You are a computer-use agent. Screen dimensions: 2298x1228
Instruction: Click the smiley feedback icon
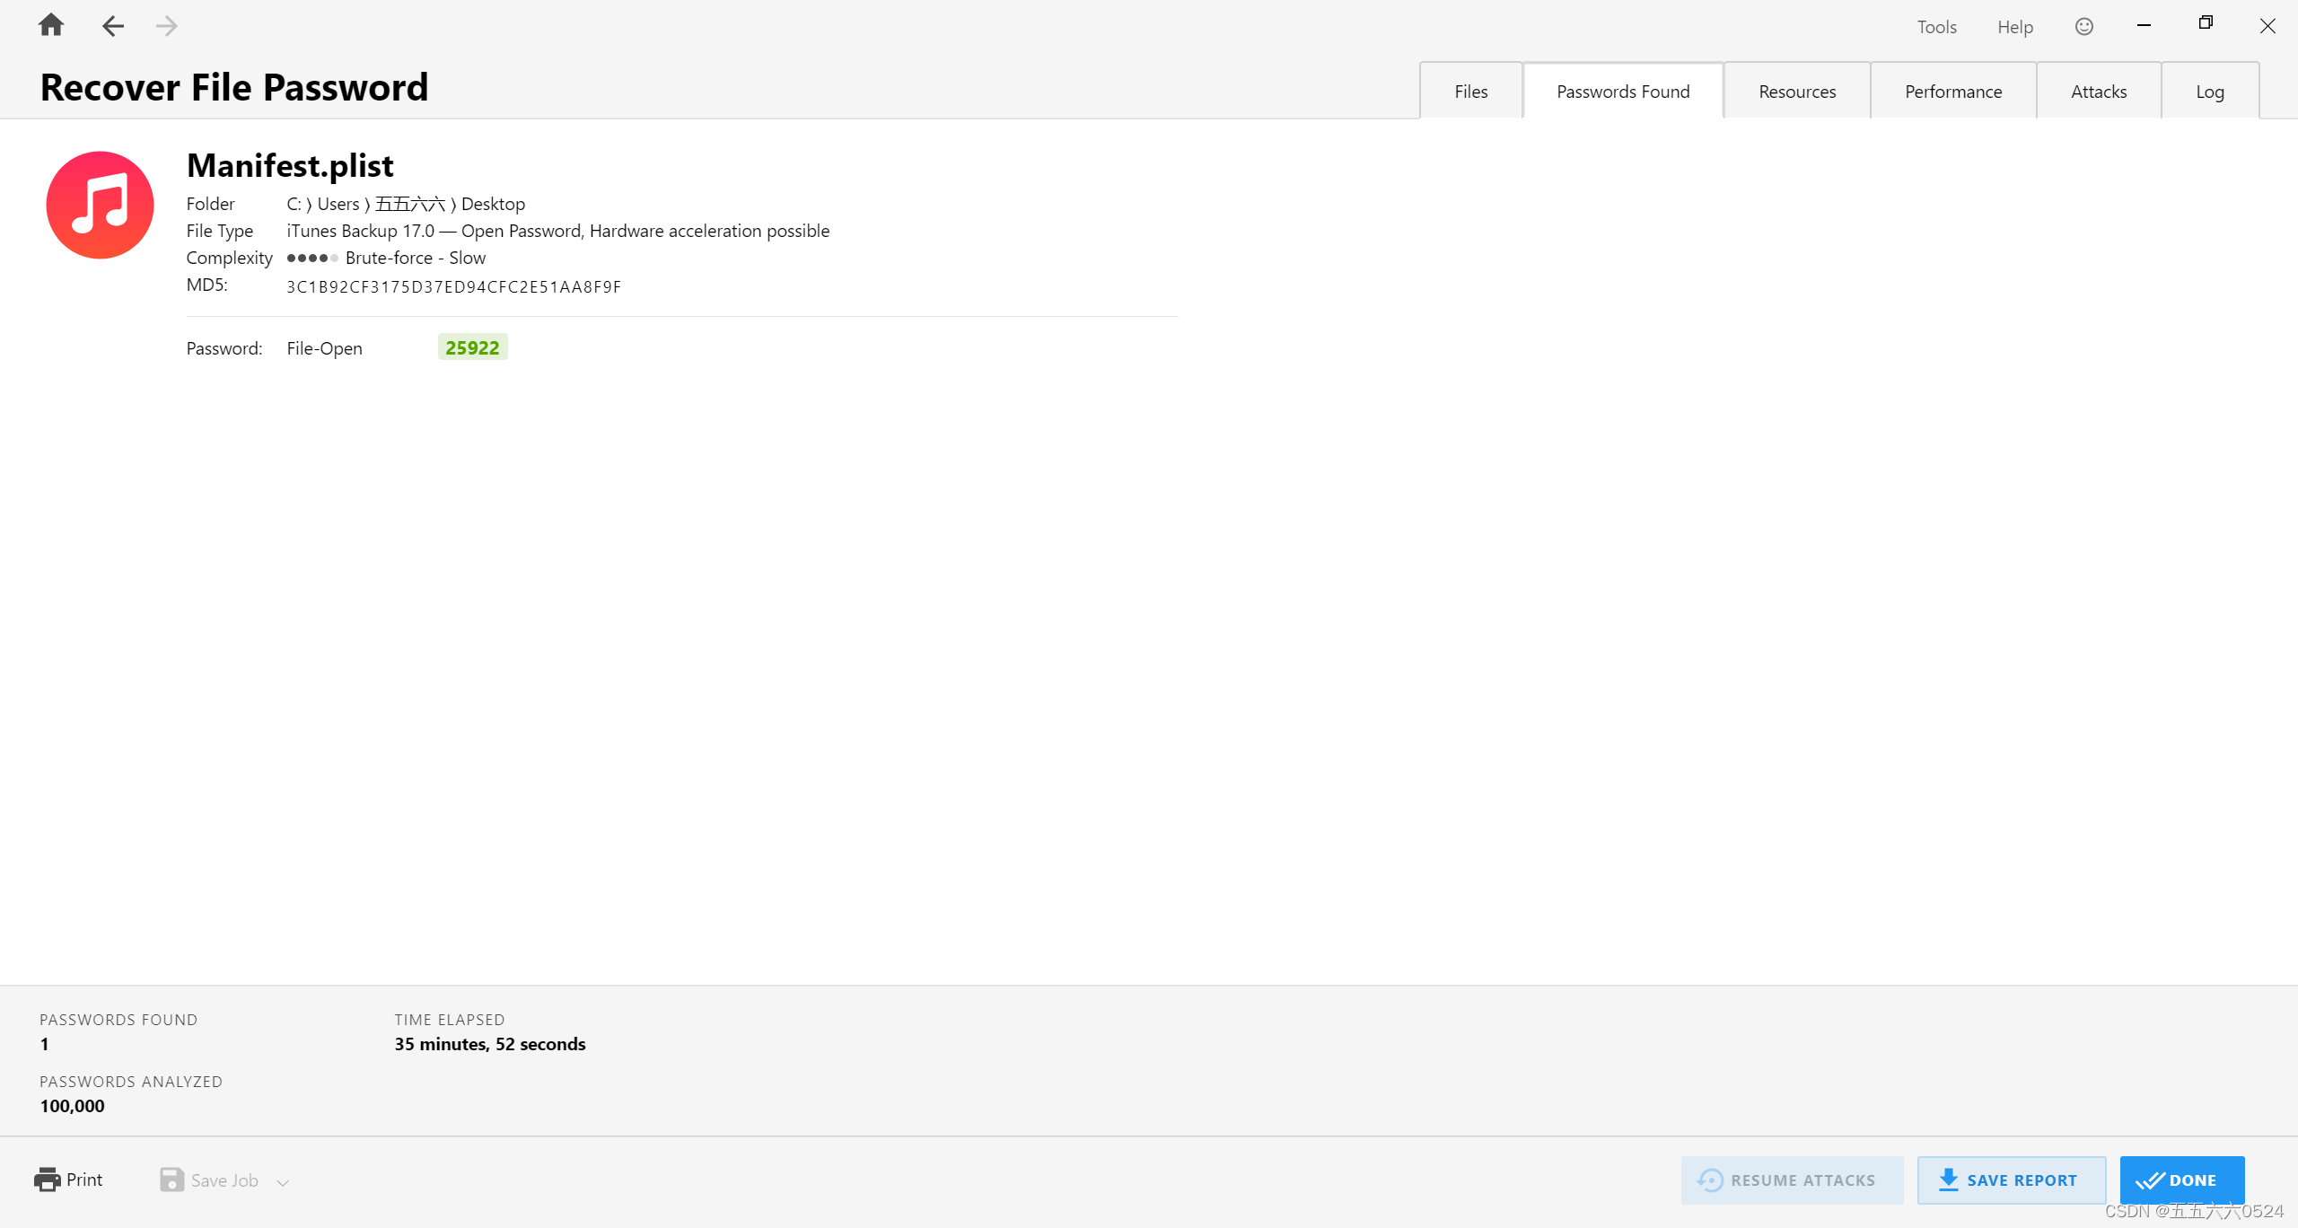2084,27
